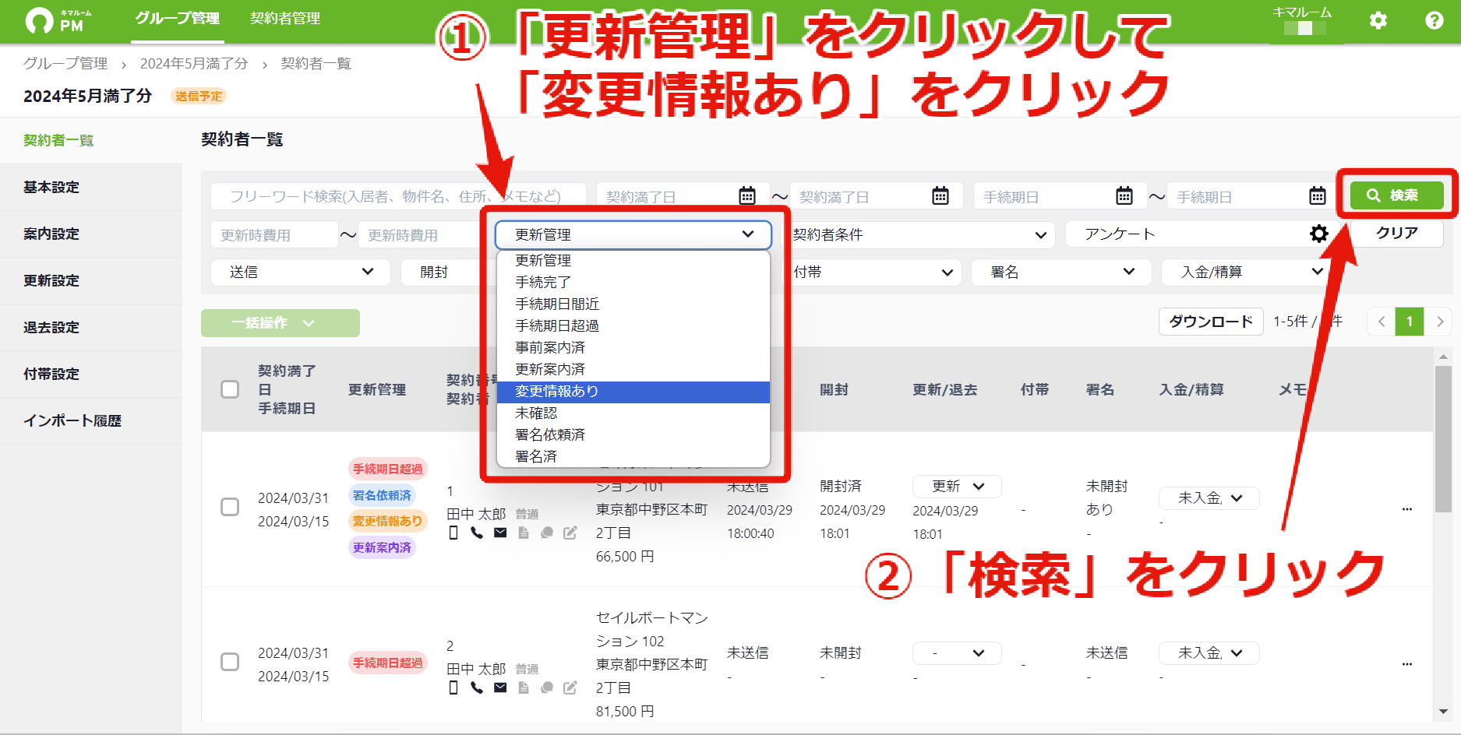Open more options menu for row 2
This screenshot has height=735, width=1461.
(x=1407, y=664)
